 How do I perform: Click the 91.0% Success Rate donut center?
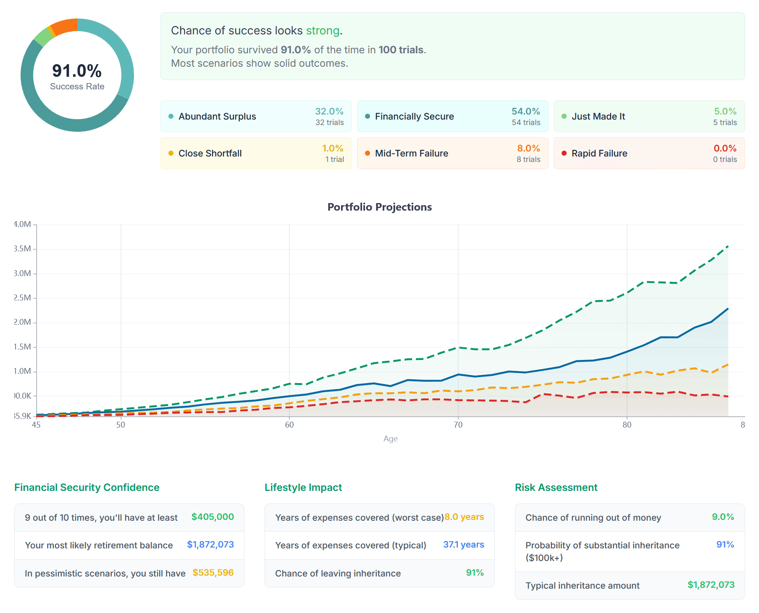pos(77,76)
